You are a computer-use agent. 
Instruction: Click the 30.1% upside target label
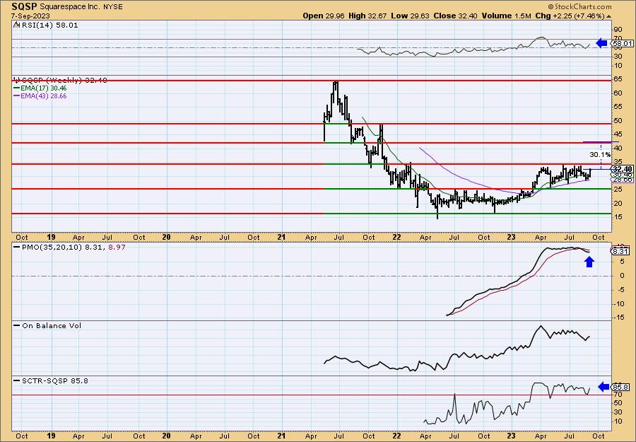(x=600, y=155)
